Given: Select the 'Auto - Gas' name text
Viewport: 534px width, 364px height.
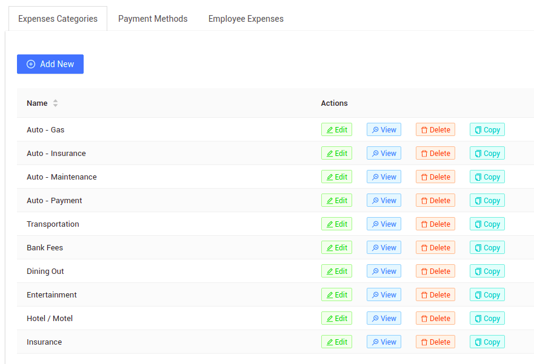Looking at the screenshot, I should coord(45,130).
